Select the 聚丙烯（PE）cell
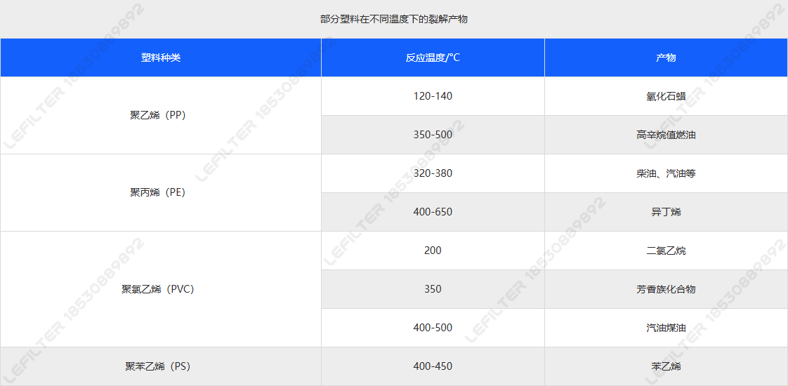 (161, 192)
